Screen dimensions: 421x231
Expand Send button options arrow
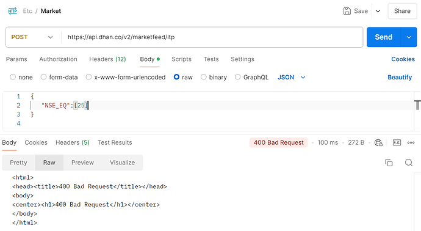(409, 37)
